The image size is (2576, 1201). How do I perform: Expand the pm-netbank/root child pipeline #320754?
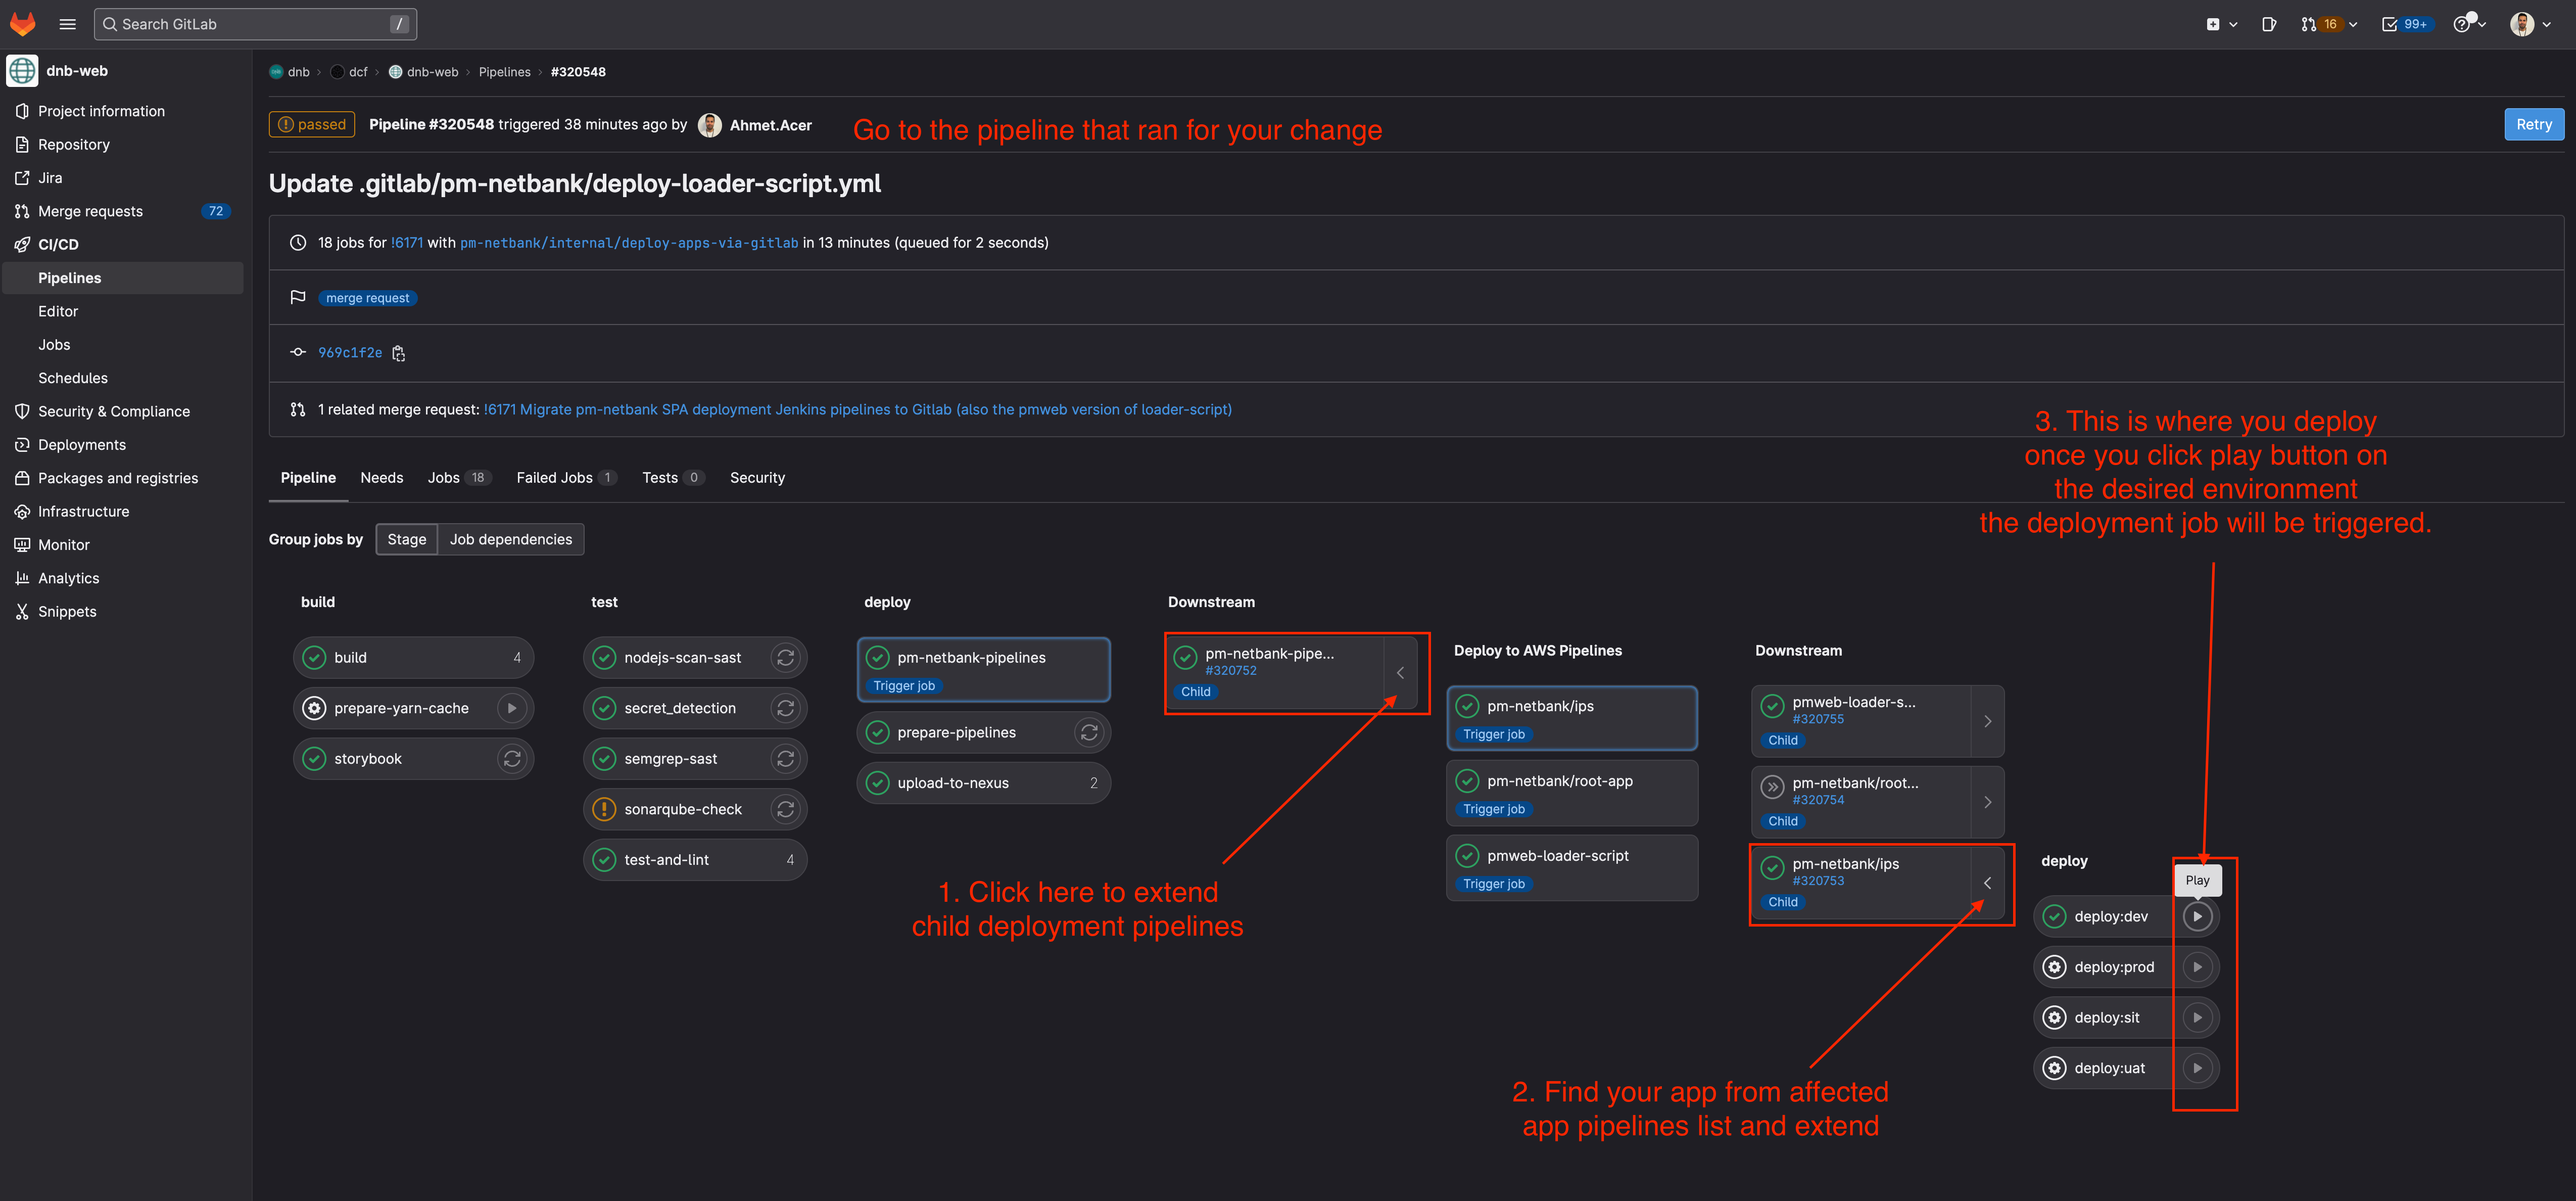click(1987, 802)
